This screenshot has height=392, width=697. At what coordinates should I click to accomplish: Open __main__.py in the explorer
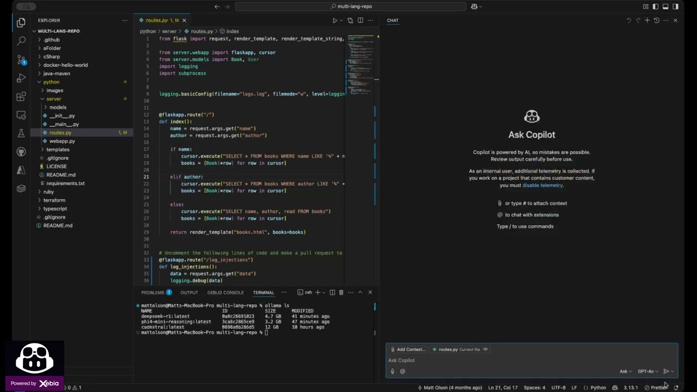[64, 124]
